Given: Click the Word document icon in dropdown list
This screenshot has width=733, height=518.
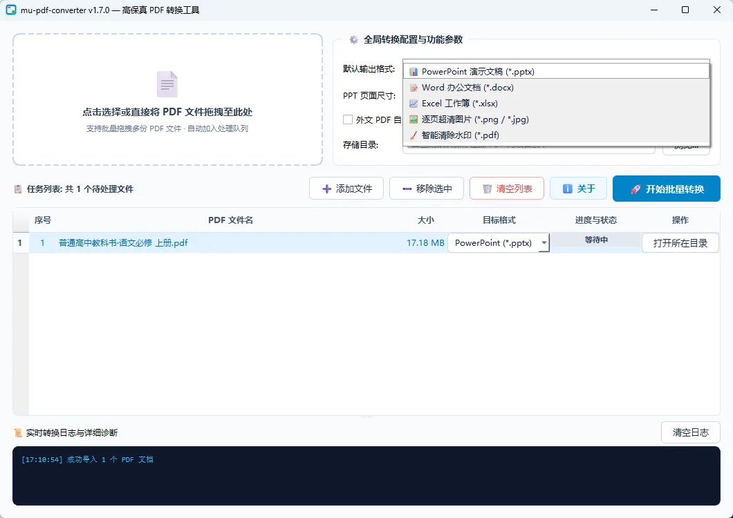Looking at the screenshot, I should (x=414, y=88).
